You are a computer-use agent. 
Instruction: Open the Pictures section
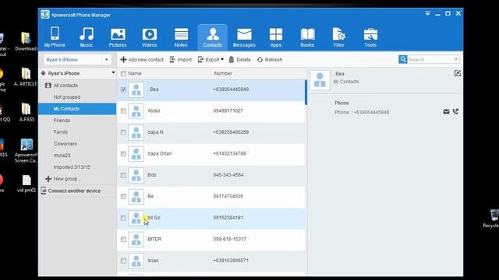click(118, 37)
